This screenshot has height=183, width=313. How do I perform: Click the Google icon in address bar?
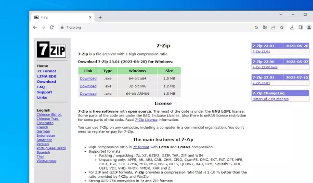tap(257, 27)
